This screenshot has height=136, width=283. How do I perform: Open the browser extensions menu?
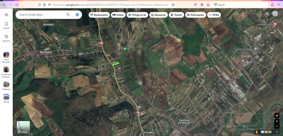272,5
